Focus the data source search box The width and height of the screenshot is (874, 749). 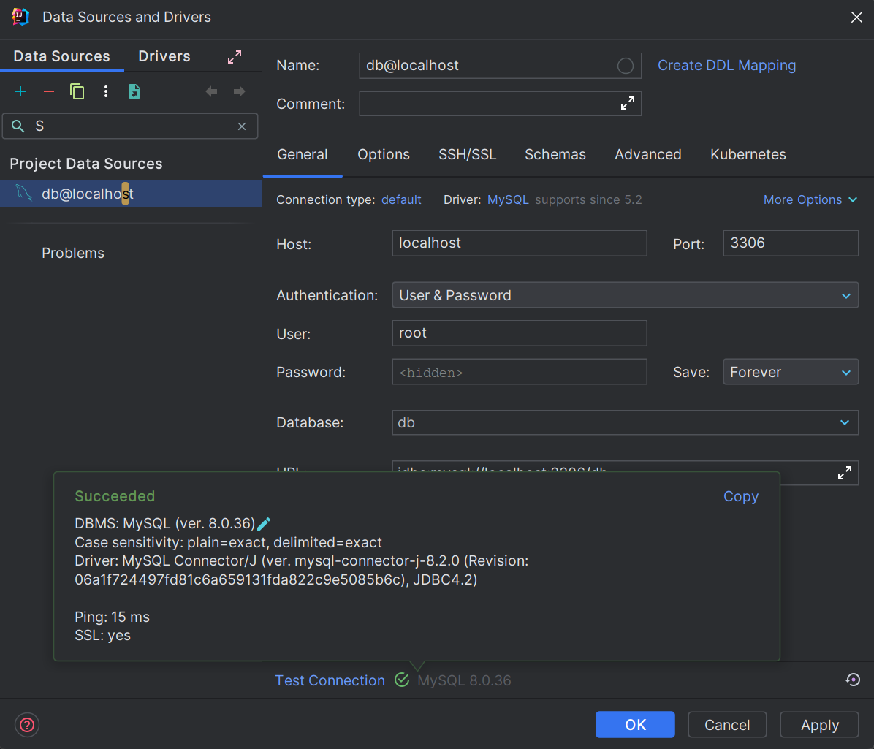131,126
